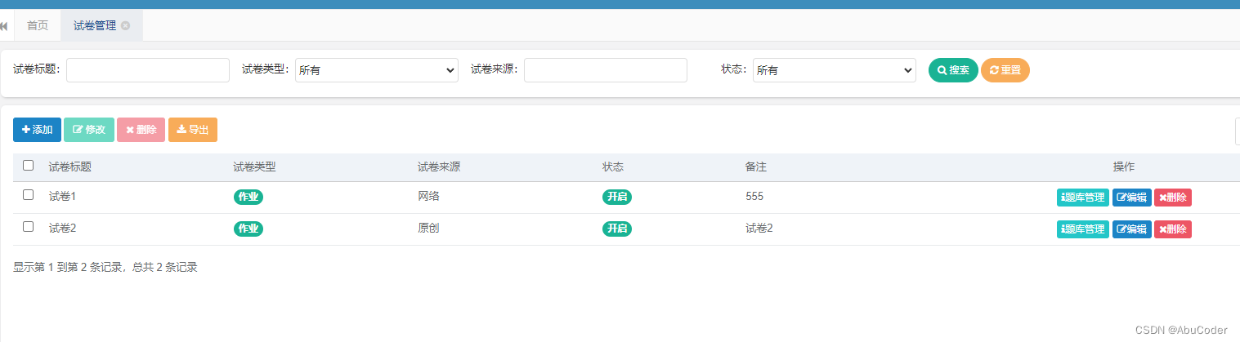Click the 555 remark cell
The image size is (1240, 342).
click(754, 196)
